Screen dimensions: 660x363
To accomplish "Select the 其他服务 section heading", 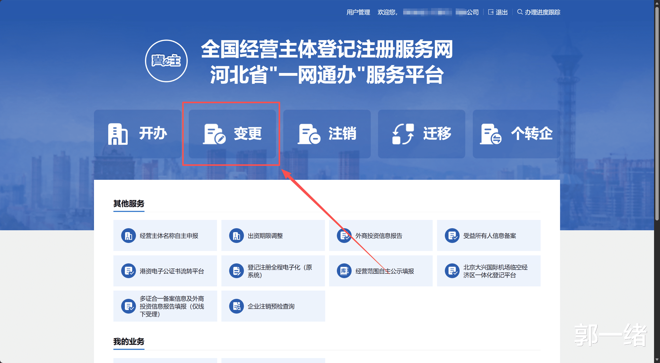I will pyautogui.click(x=129, y=204).
